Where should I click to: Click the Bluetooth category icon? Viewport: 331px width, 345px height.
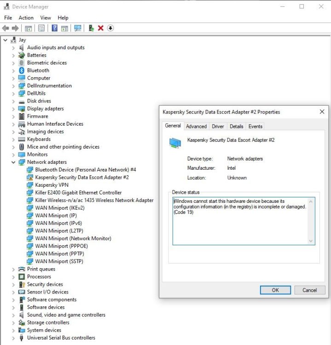22,70
